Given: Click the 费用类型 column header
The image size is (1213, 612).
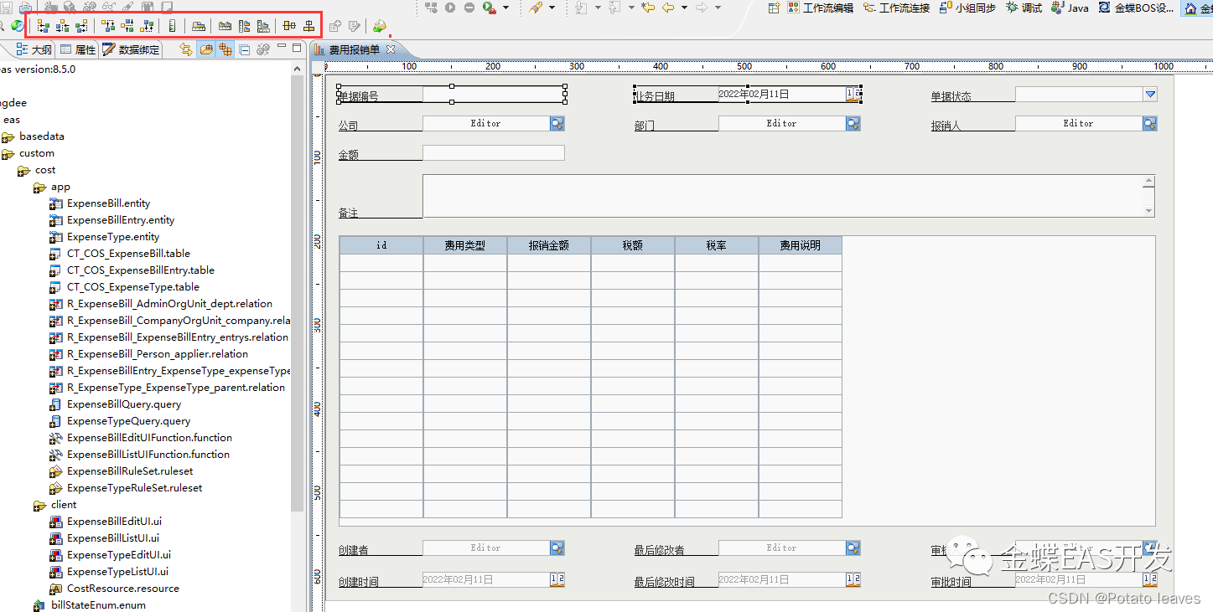Looking at the screenshot, I should (465, 245).
